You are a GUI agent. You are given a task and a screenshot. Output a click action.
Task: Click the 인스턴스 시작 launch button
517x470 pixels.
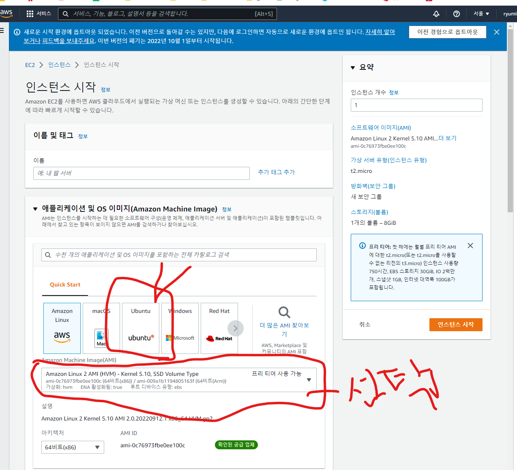456,325
